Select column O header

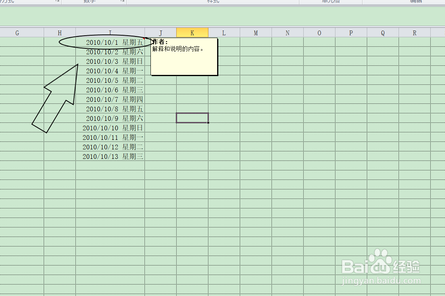click(x=319, y=33)
